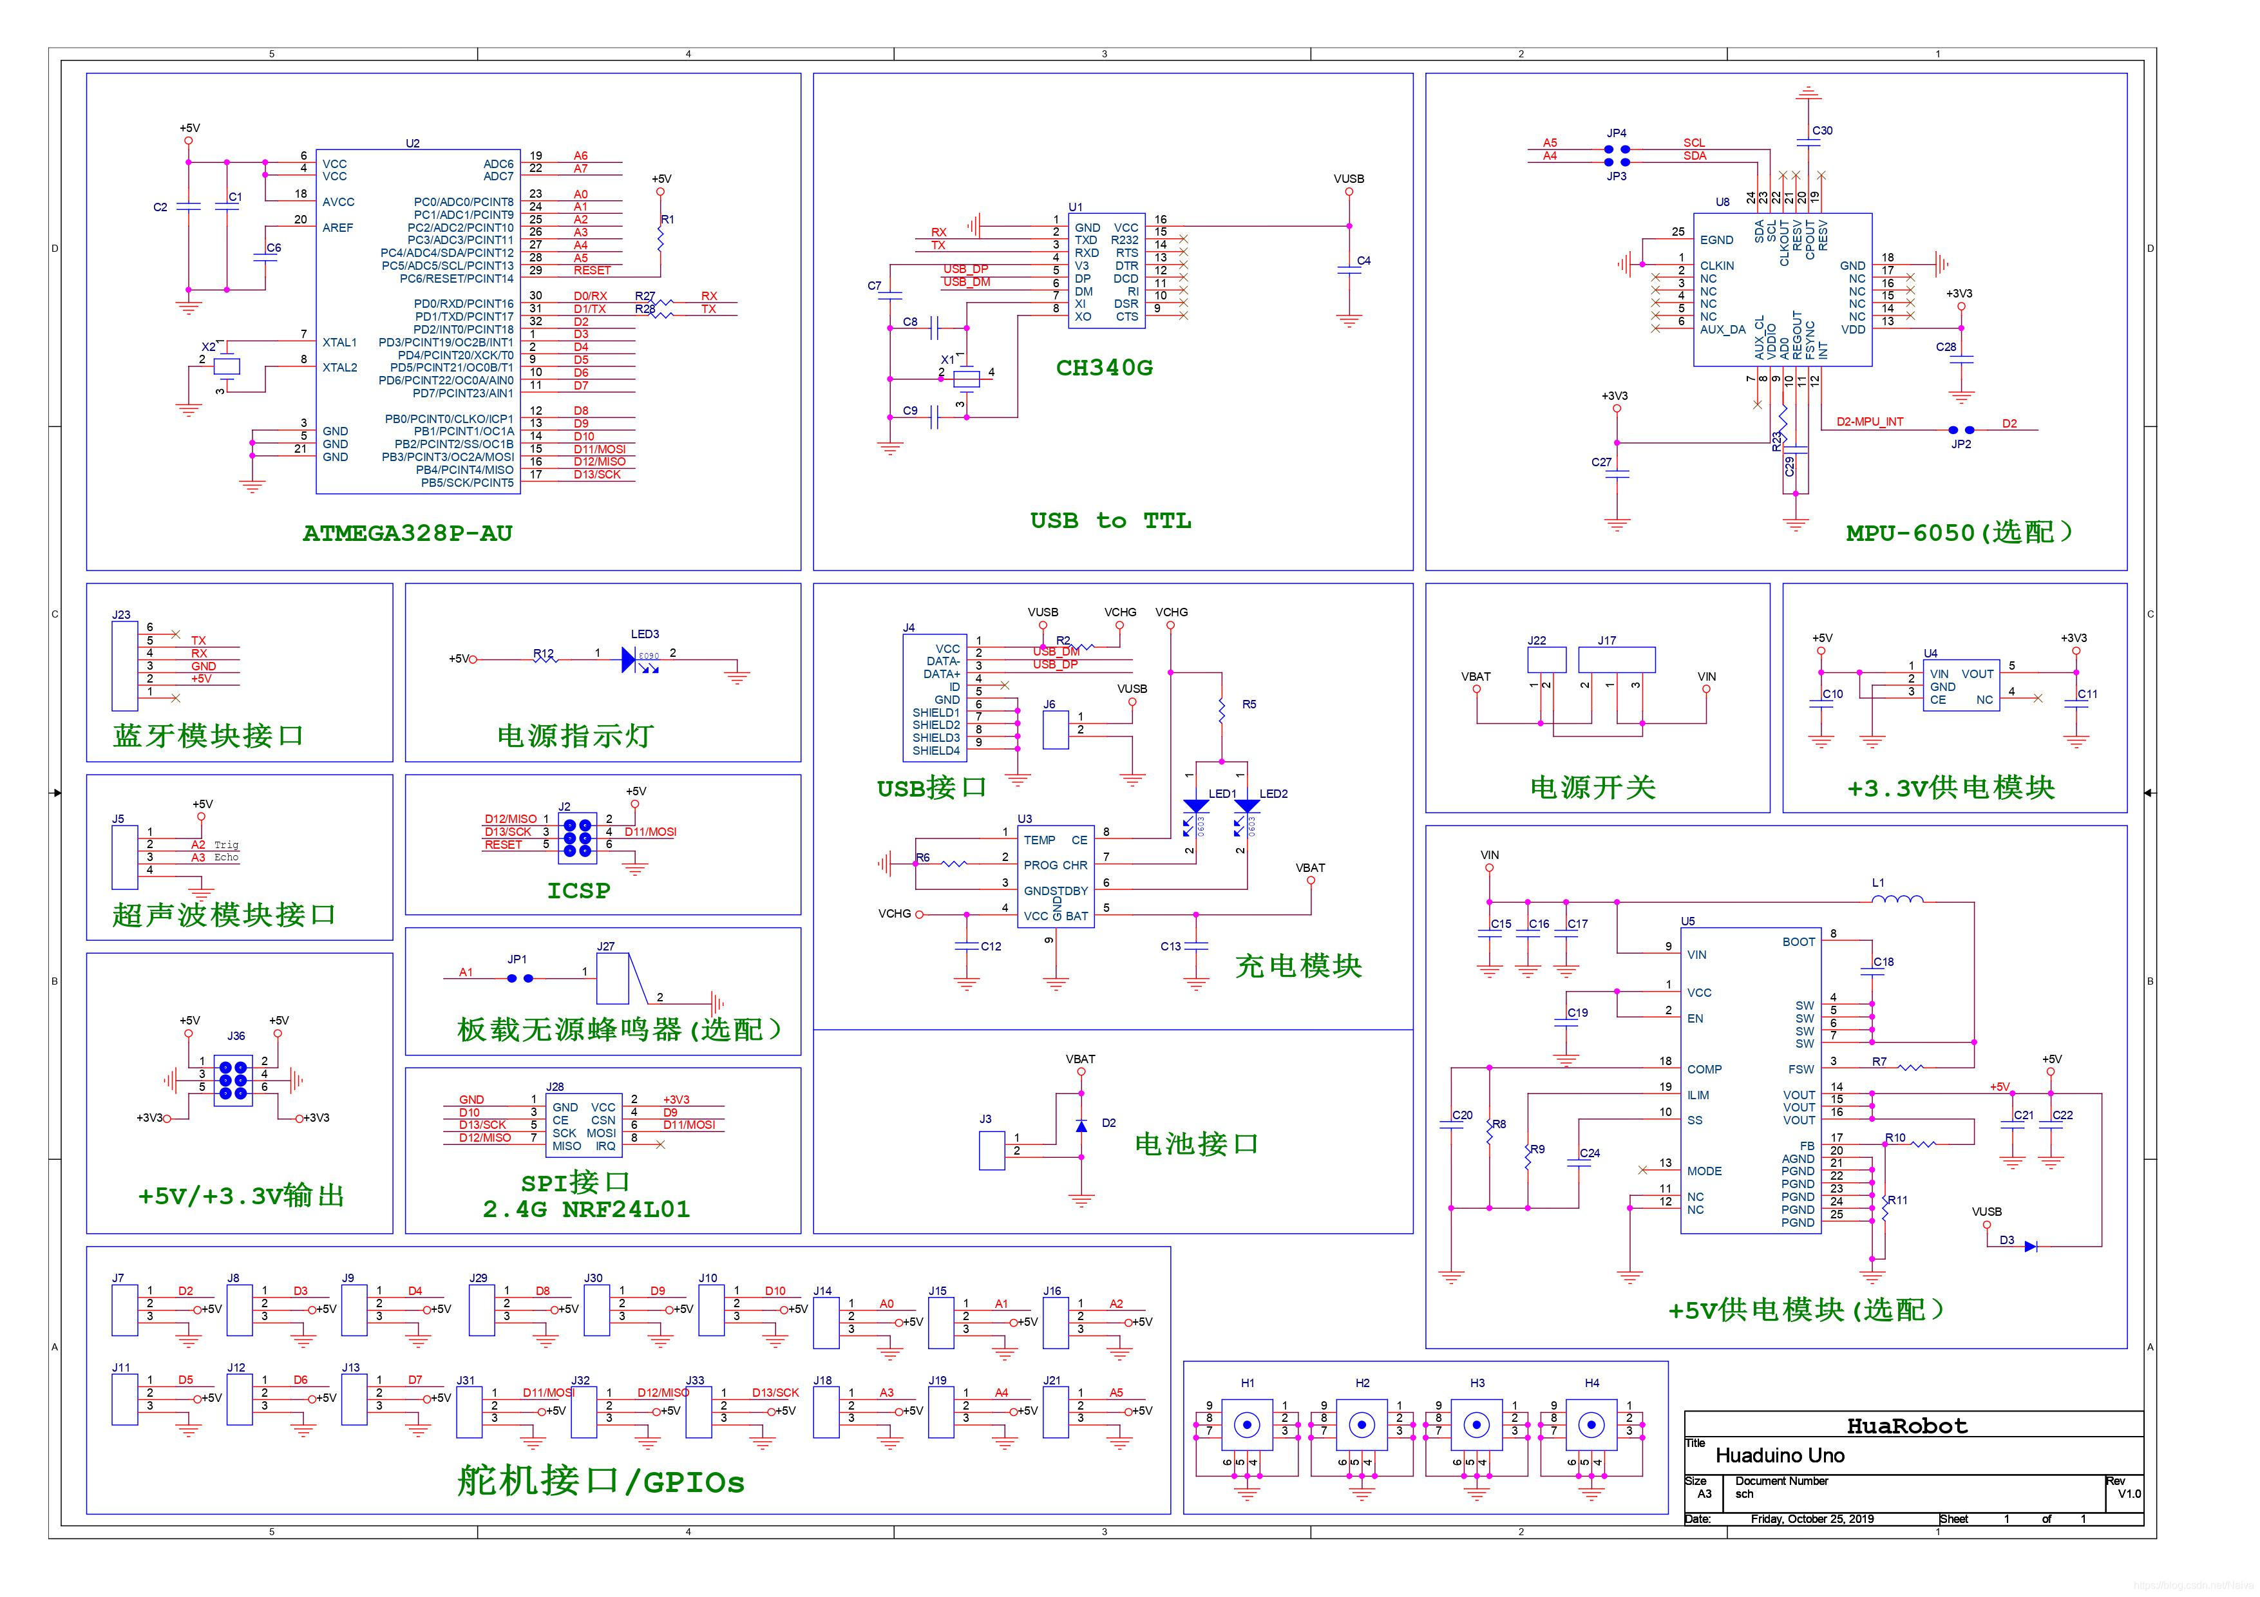The image size is (2260, 1597).
Task: Click the revision value 'V1.0'
Action: [2129, 1494]
